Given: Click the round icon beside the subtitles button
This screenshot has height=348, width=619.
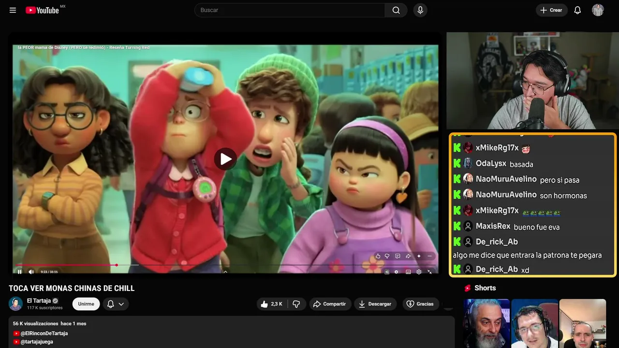Looking at the screenshot, I should click(x=397, y=272).
